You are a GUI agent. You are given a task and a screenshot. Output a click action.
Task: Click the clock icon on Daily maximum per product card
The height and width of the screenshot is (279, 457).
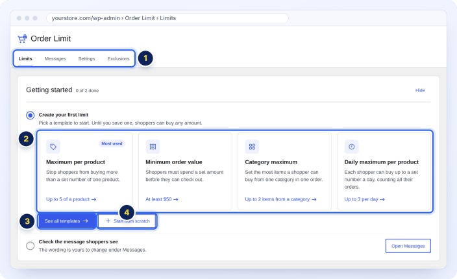(351, 147)
